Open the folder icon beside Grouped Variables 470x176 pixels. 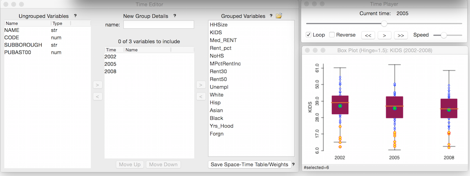pos(279,16)
